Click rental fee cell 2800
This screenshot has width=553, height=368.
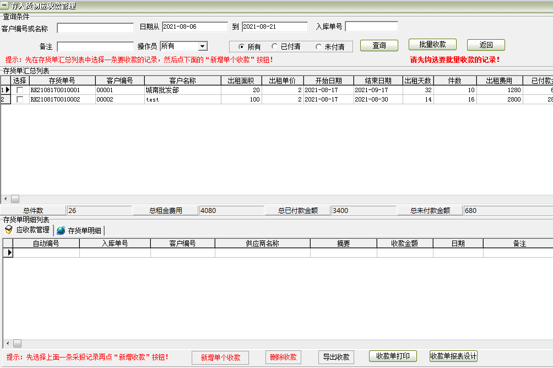point(500,100)
